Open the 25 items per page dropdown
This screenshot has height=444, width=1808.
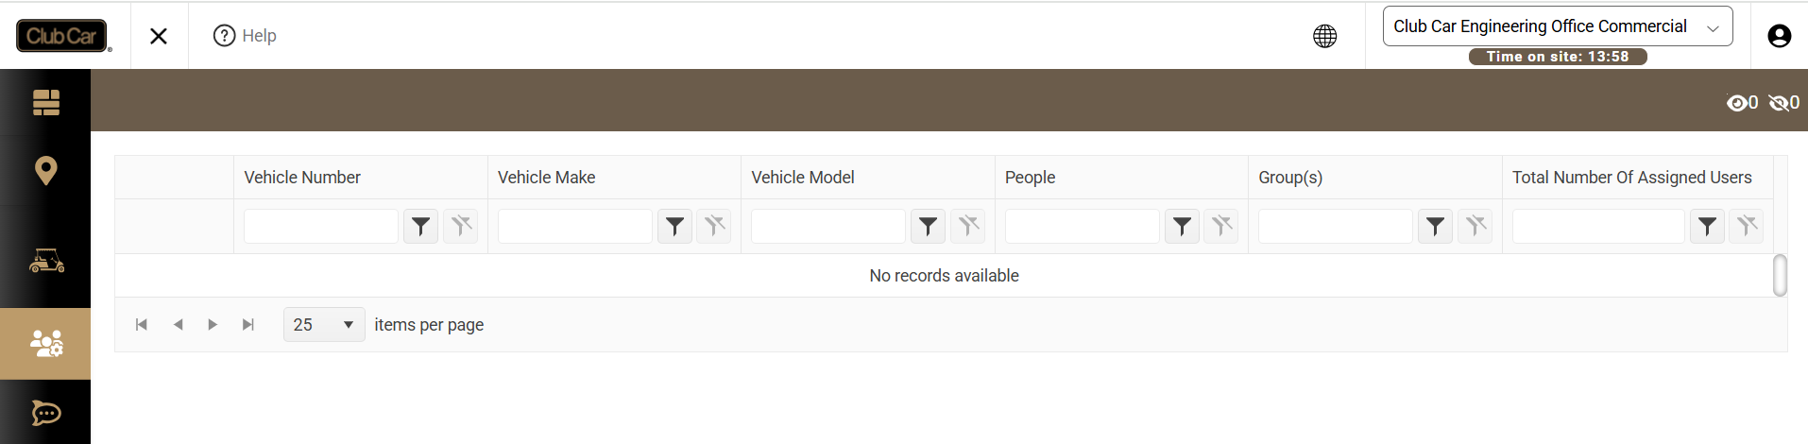(x=324, y=325)
